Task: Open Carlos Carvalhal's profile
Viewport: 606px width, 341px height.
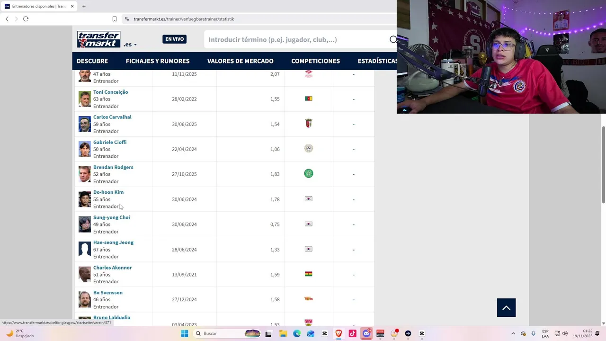Action: click(x=112, y=117)
